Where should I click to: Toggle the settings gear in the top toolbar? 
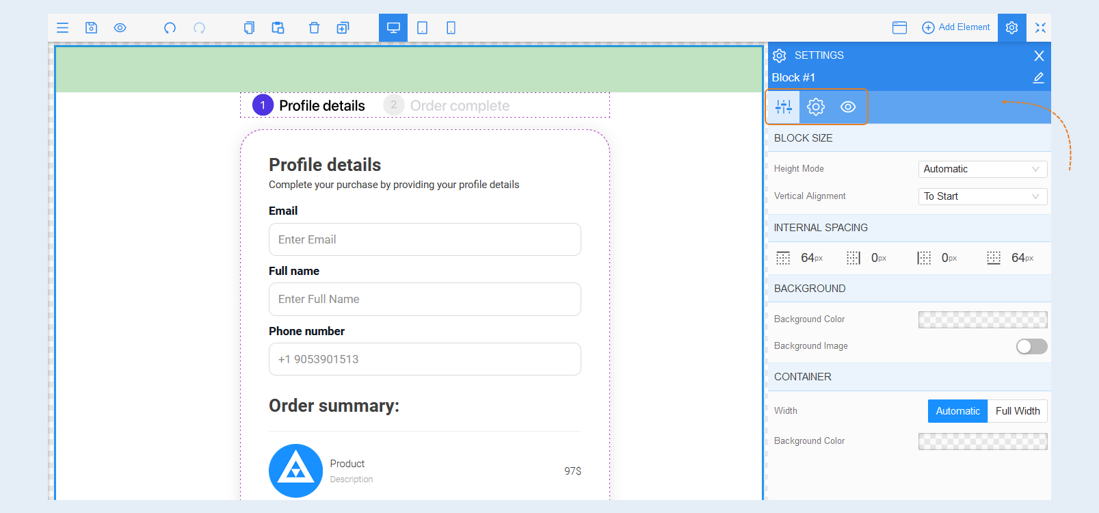pos(1011,27)
